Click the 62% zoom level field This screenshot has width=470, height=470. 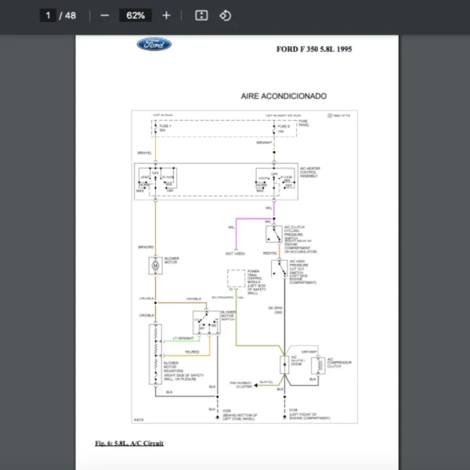pos(135,16)
